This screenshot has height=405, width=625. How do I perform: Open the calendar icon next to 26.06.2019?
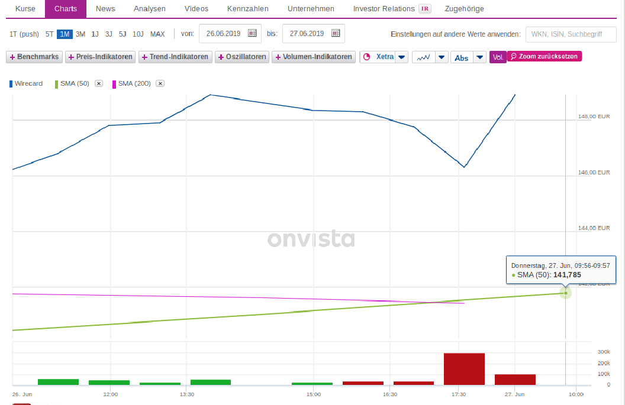[251, 34]
